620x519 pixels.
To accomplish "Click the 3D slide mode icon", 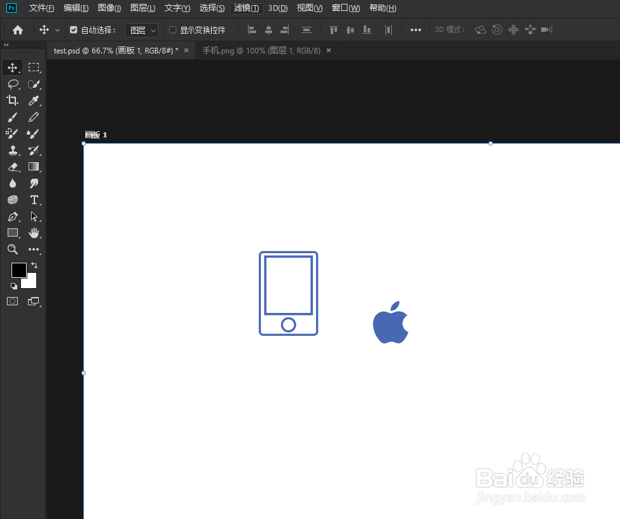I will [x=530, y=30].
